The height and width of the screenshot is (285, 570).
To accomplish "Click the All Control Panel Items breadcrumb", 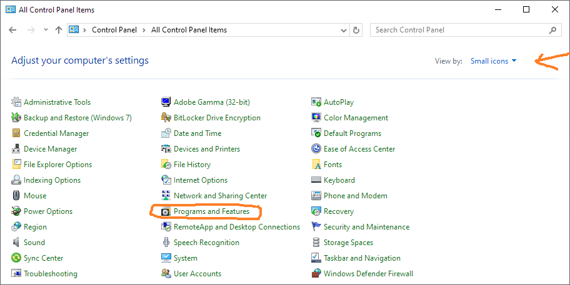I will coord(189,30).
